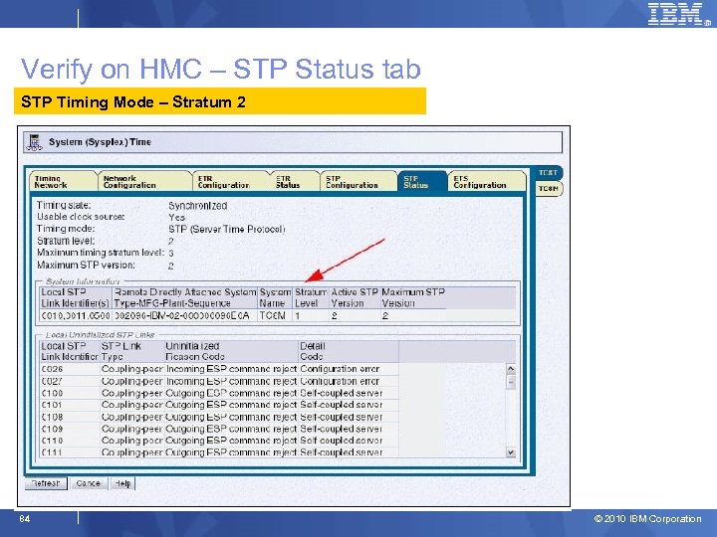Select the C026 link identifier row
The image size is (717, 537).
pyautogui.click(x=219, y=369)
